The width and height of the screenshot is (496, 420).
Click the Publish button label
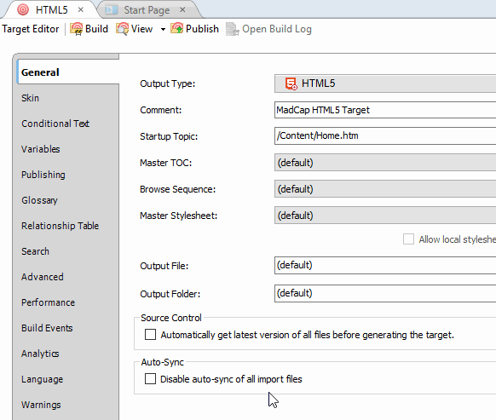point(202,29)
